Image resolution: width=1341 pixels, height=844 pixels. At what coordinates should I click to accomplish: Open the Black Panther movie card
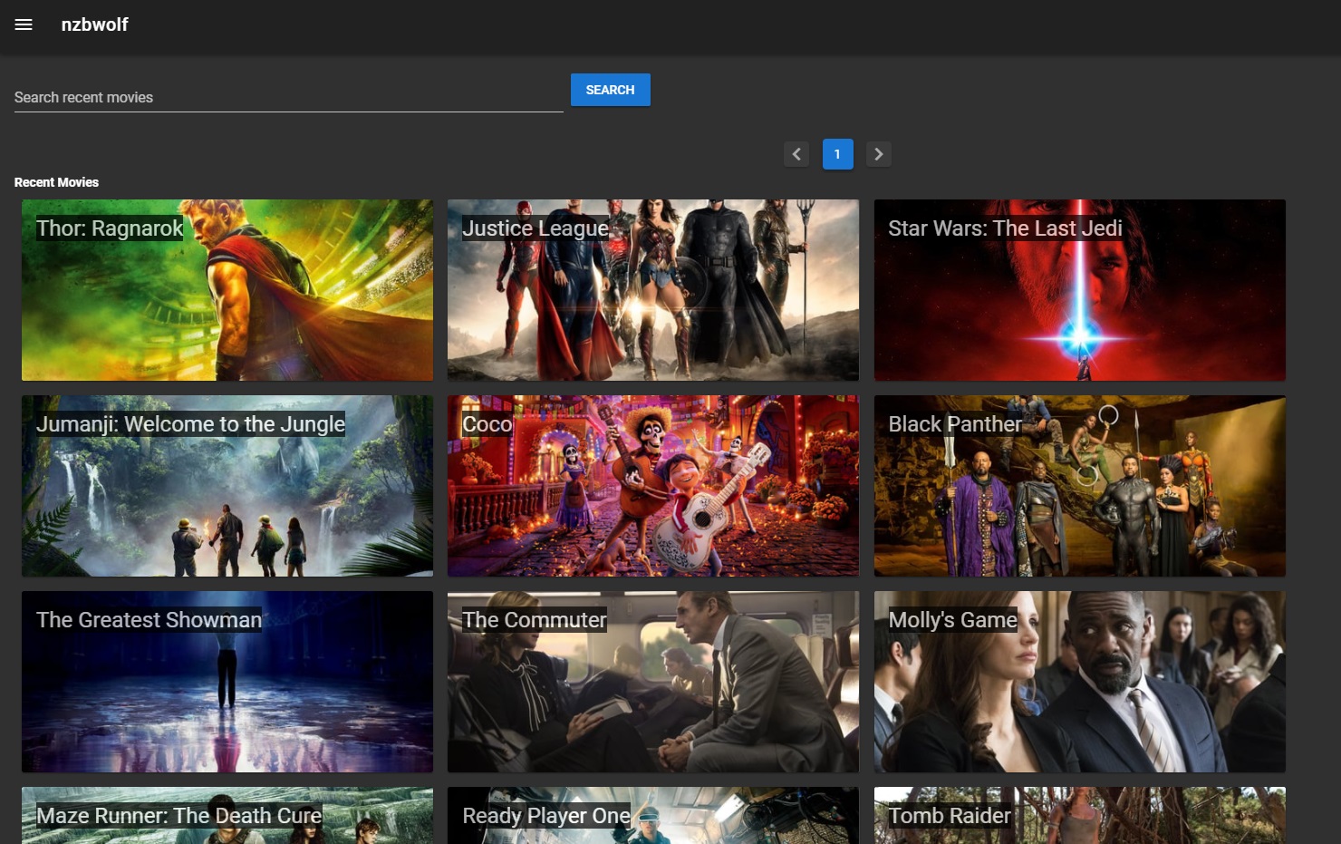click(x=1079, y=486)
